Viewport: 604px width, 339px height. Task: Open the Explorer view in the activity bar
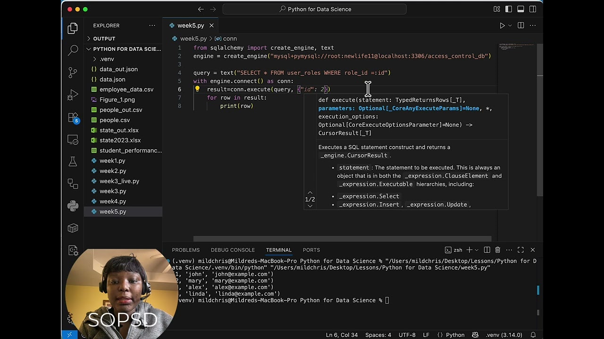73,28
